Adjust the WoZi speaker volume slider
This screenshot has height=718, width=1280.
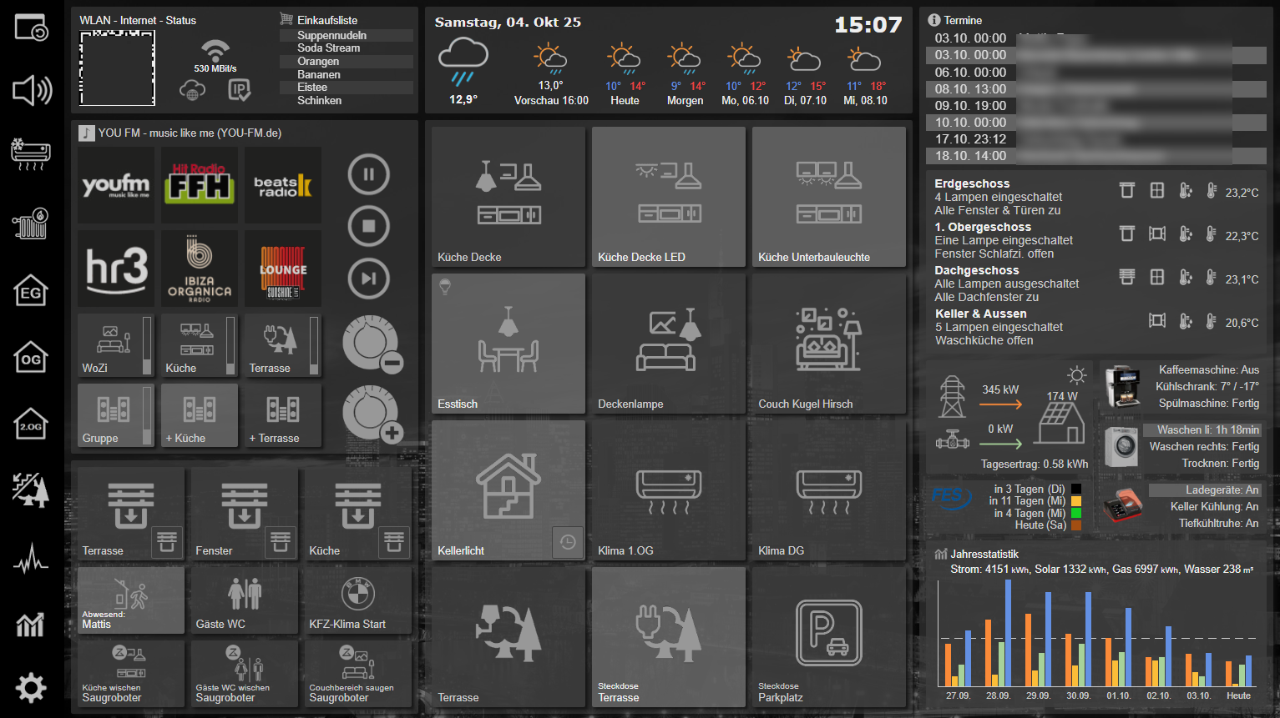pos(148,345)
